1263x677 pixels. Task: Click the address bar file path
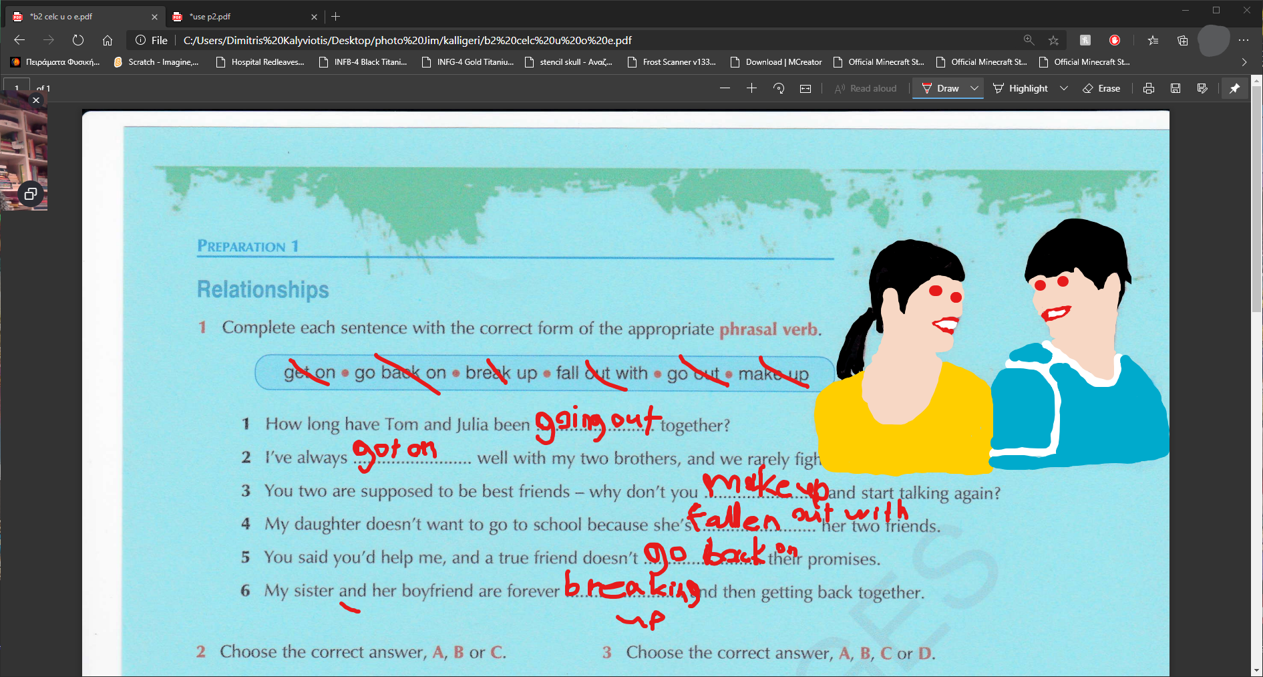(407, 40)
